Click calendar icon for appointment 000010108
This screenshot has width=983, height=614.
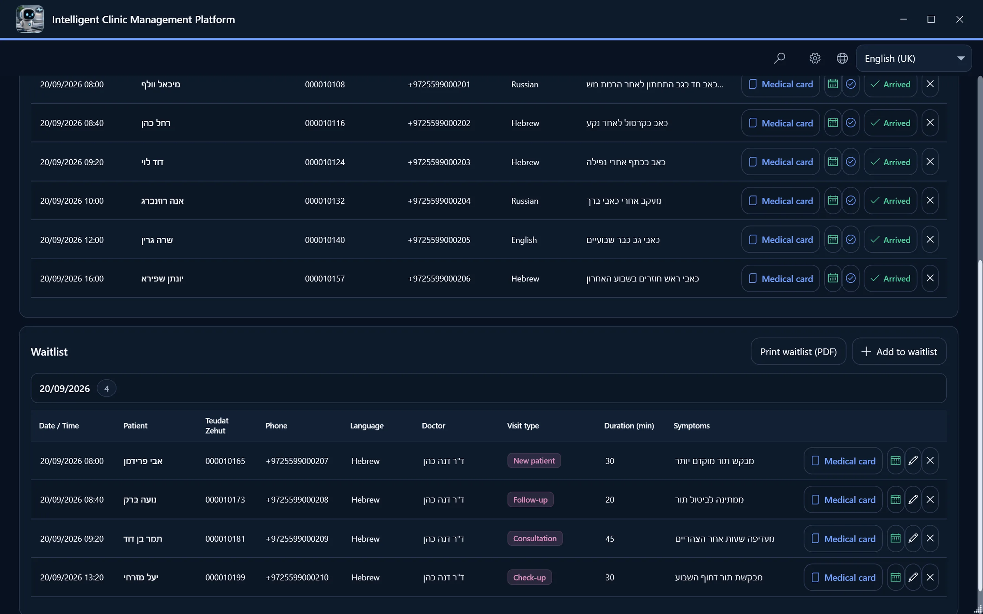coord(833,84)
